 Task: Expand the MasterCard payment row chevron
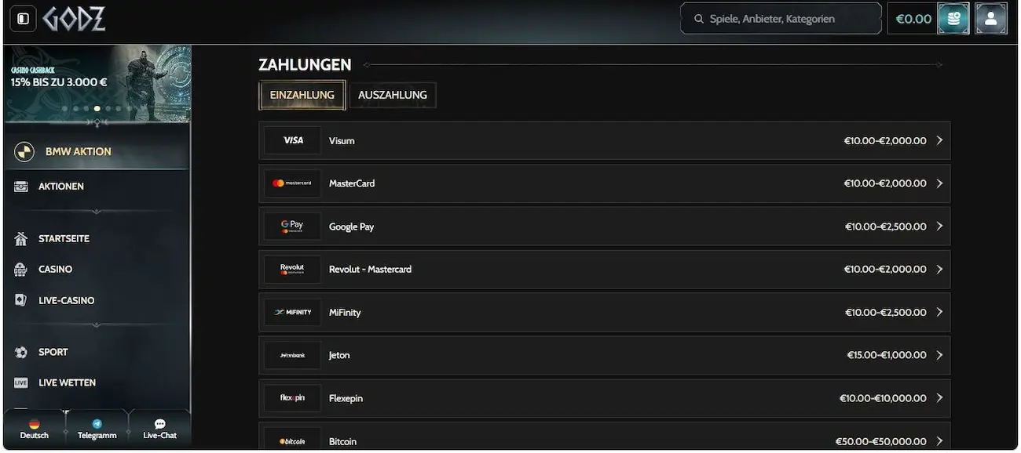tap(939, 183)
